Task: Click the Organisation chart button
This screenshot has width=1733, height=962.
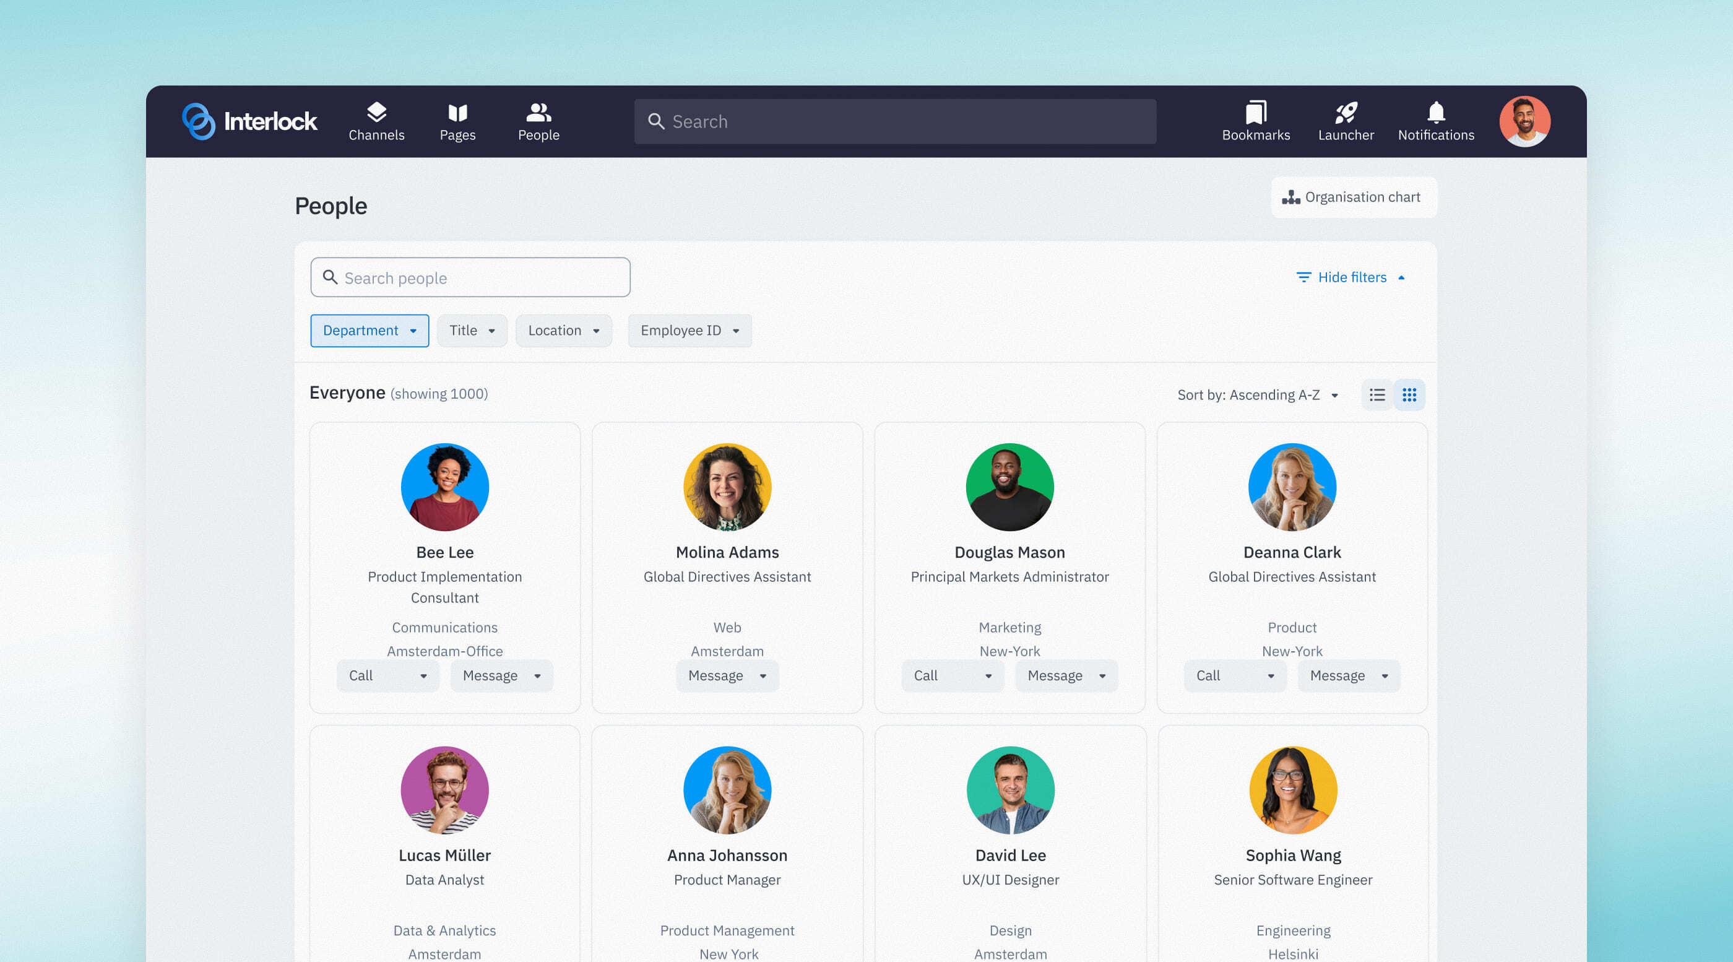Action: point(1354,197)
